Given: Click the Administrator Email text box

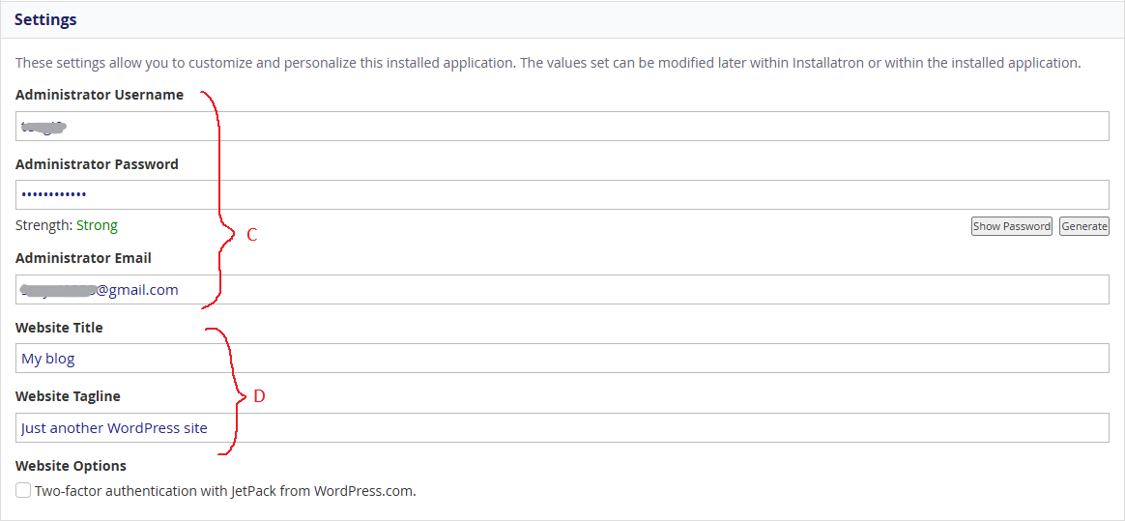Looking at the screenshot, I should (x=561, y=290).
